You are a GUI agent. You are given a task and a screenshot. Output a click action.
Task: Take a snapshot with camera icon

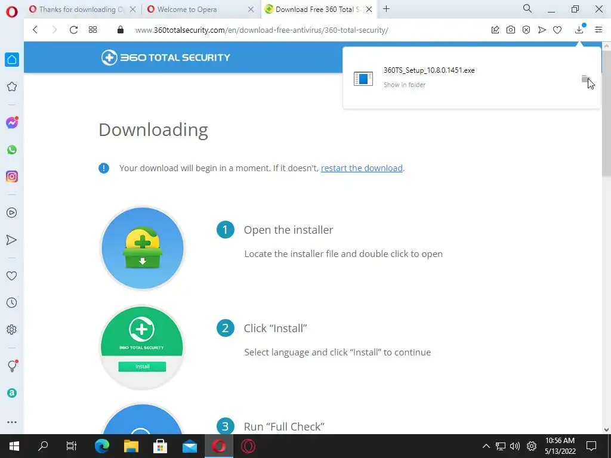click(x=511, y=30)
